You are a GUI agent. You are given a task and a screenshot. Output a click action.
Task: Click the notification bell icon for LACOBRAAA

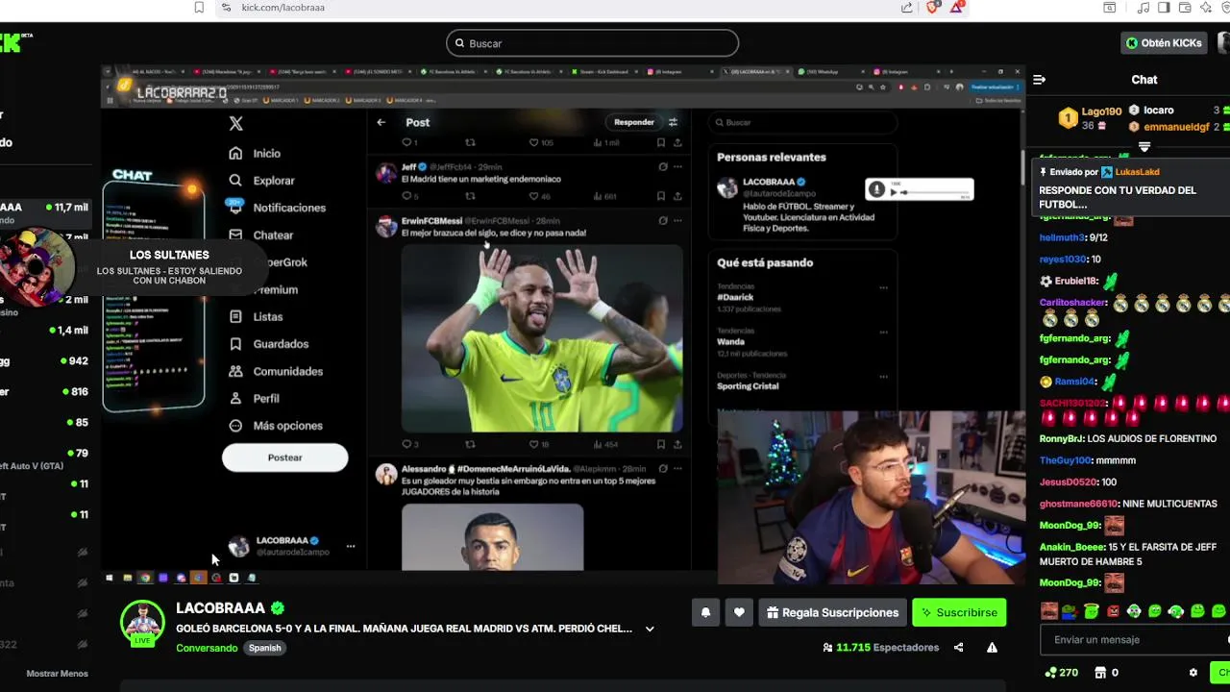point(705,612)
